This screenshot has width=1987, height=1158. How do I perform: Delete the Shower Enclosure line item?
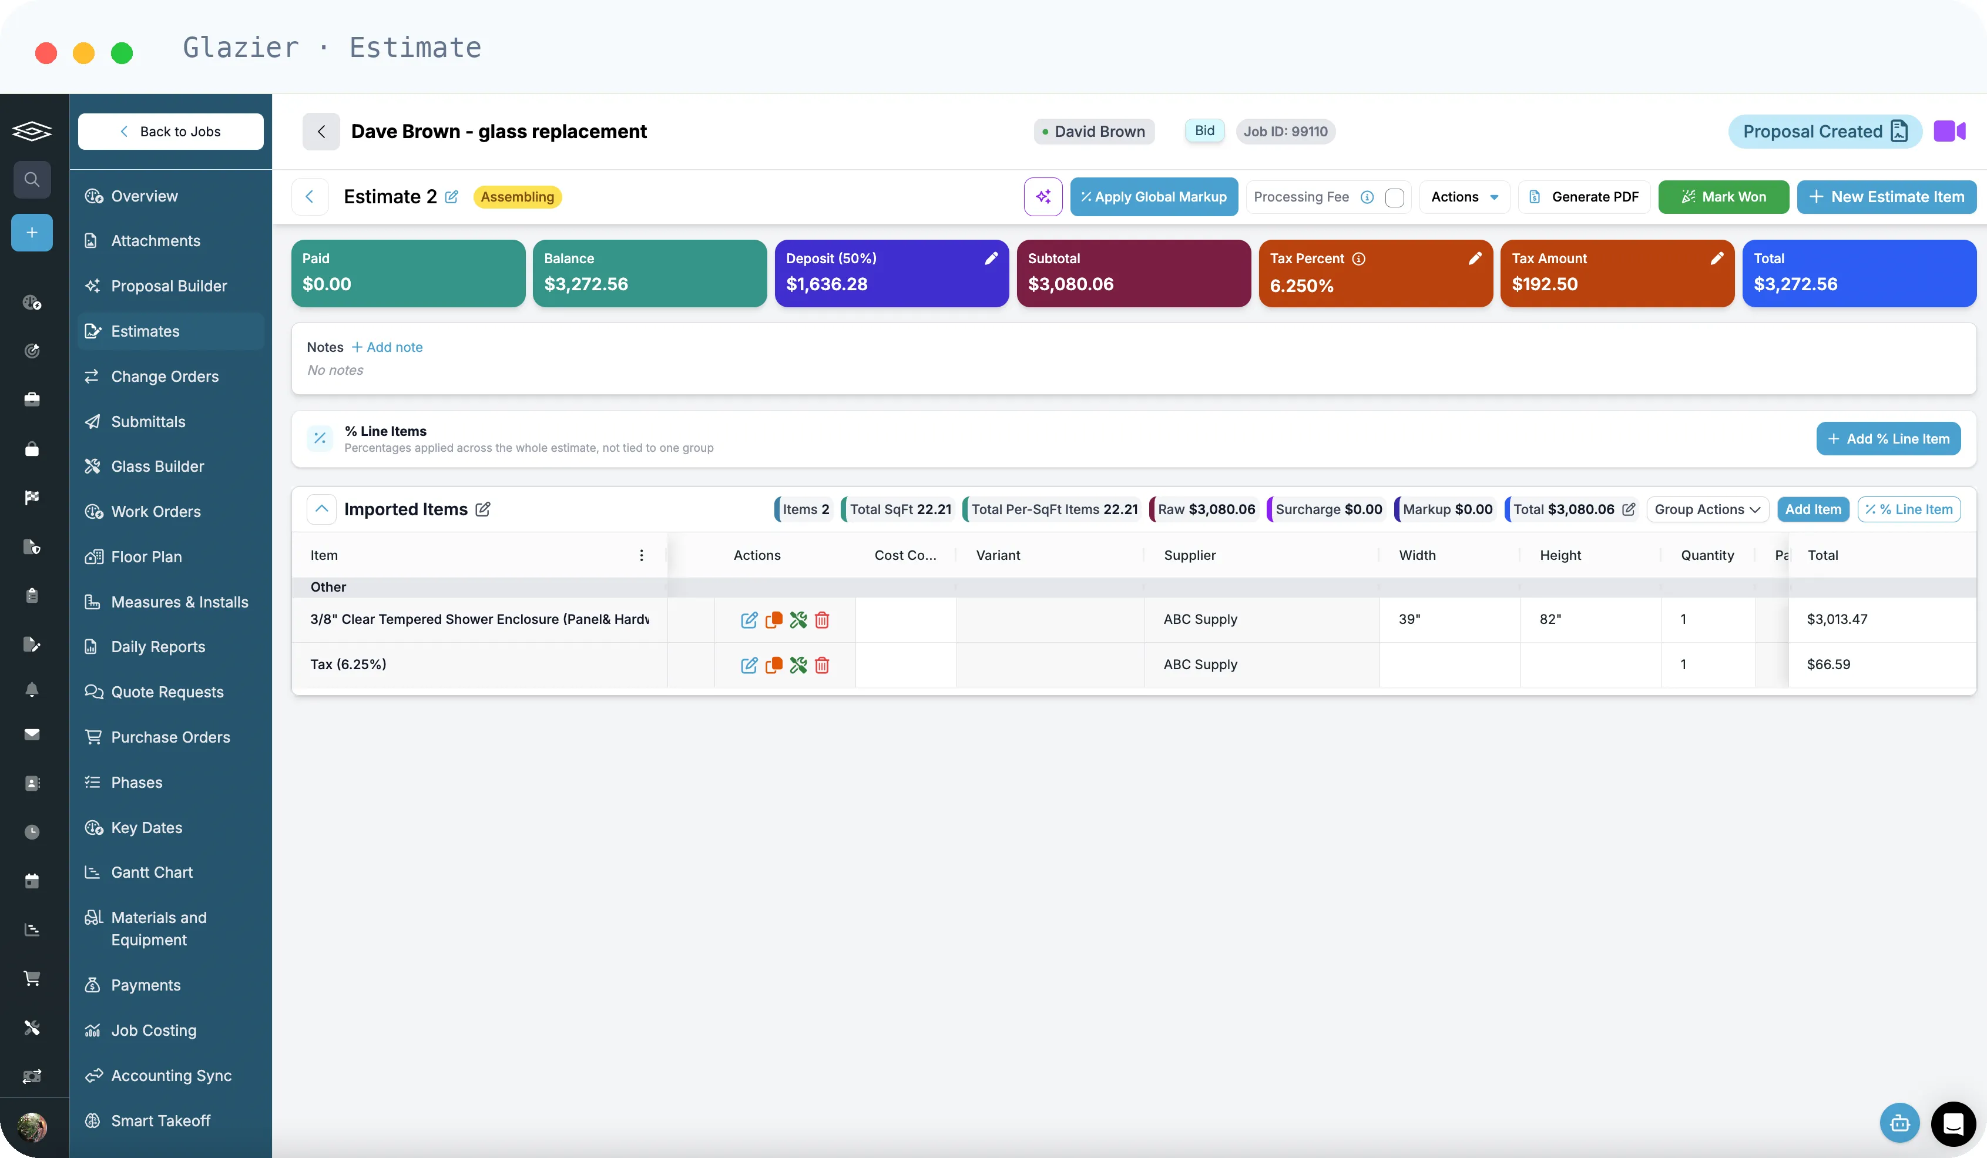(x=821, y=620)
